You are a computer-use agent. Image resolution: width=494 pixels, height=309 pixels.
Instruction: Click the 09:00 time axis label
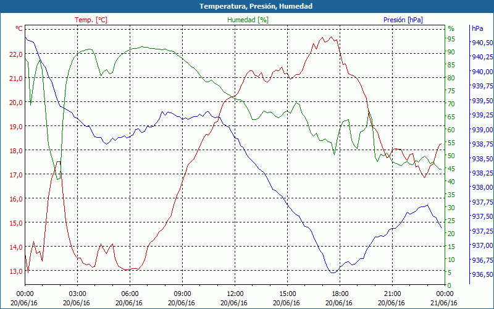182,295
